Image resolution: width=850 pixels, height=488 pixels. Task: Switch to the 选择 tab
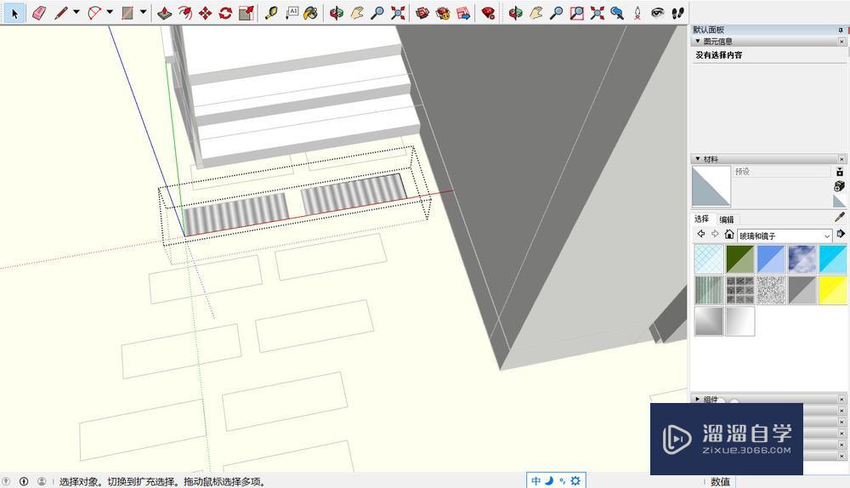click(x=701, y=219)
